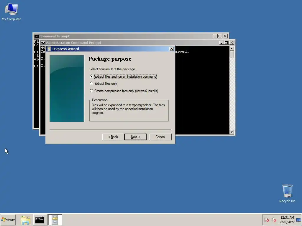Viewport: 302px width, 226px height.
Task: Open the clock showing 12:31 AM
Action: [x=287, y=220]
